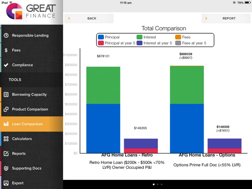The height and width of the screenshot is (189, 252).
Task: Click the $878131 total value label
Action: point(103,56)
